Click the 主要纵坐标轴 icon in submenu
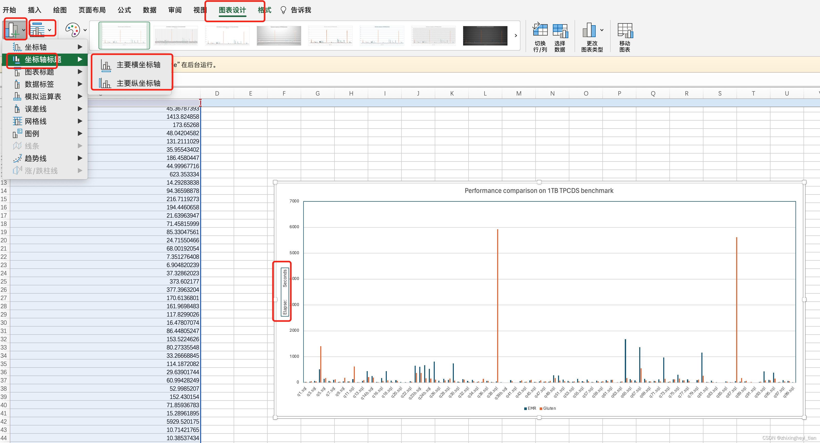820x443 pixels. 105,83
